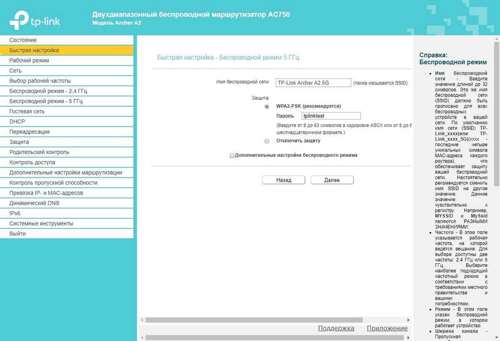Image resolution: width=500 pixels, height=341 pixels.
Task: Click the wireless network name field
Action: [x=313, y=83]
